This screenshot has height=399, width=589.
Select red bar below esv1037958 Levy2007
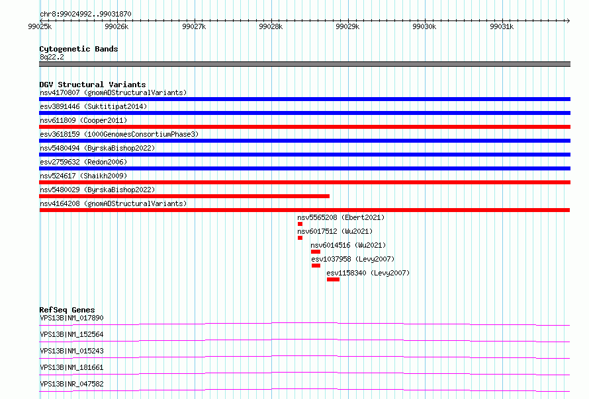coord(316,266)
